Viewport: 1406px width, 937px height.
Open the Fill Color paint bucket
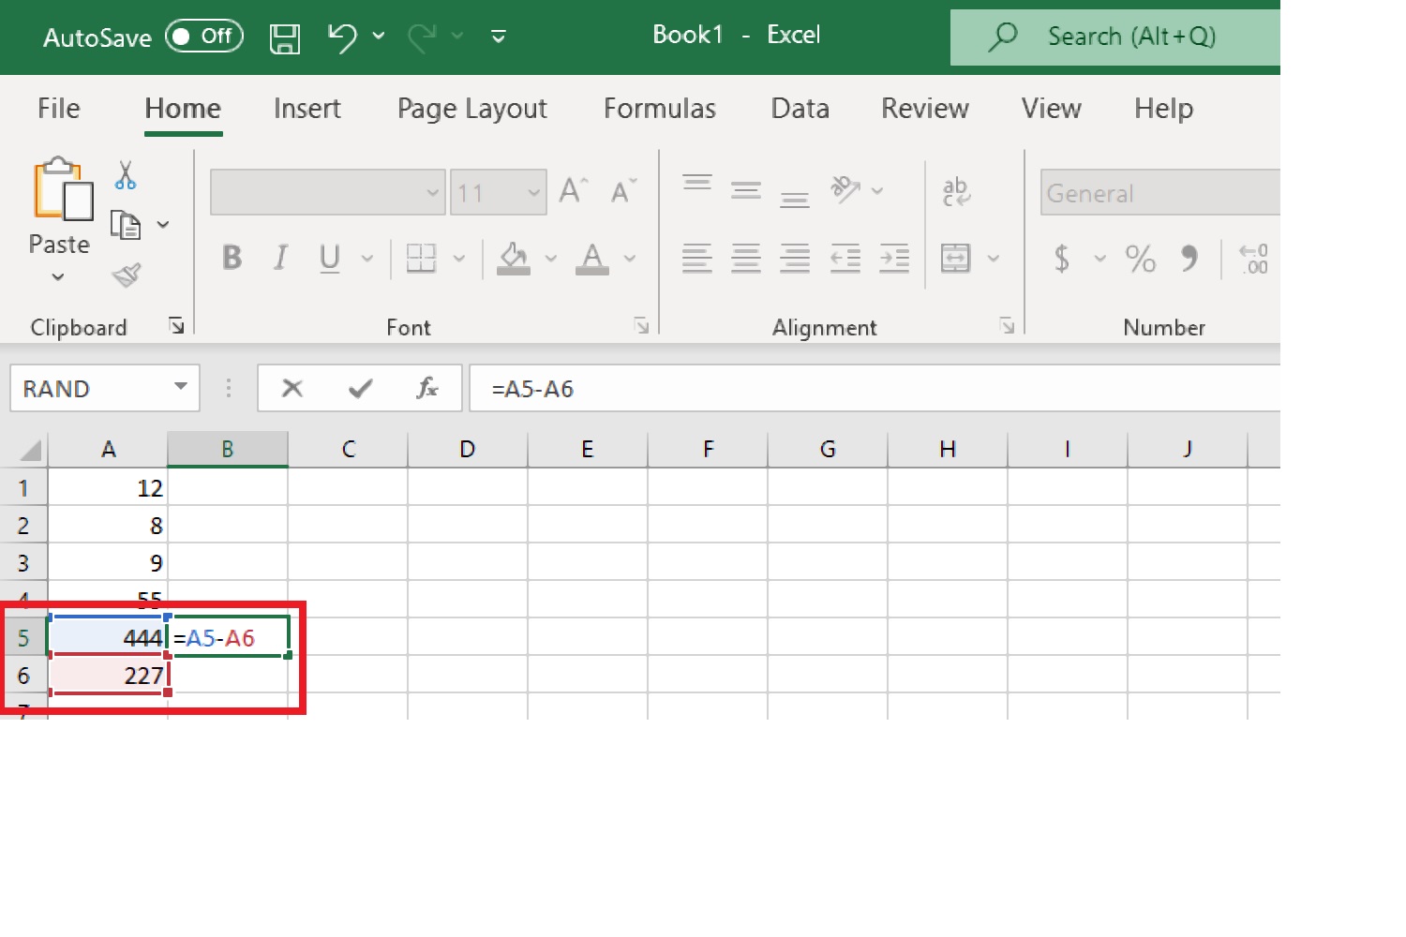[514, 258]
